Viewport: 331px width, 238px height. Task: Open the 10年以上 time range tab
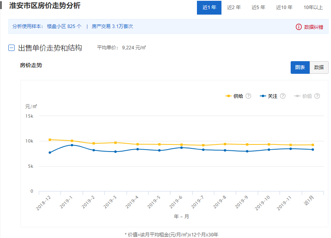pos(313,7)
